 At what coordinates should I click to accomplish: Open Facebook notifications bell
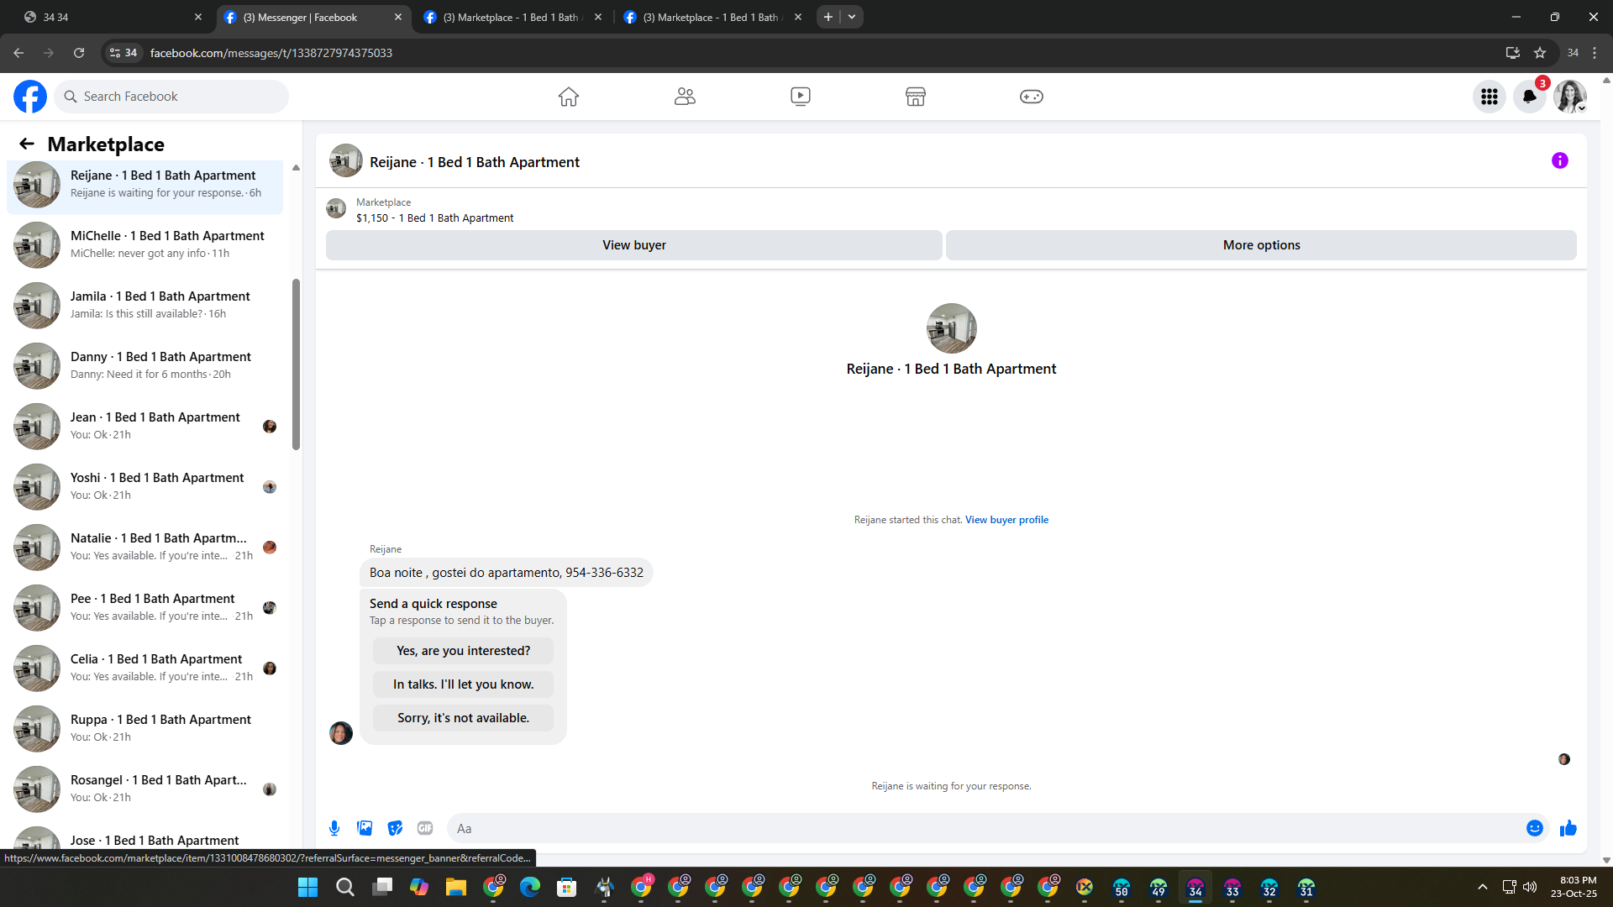(x=1529, y=97)
